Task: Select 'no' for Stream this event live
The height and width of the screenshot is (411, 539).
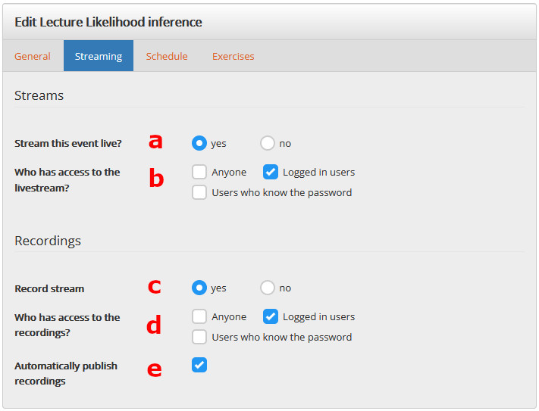Action: point(268,143)
